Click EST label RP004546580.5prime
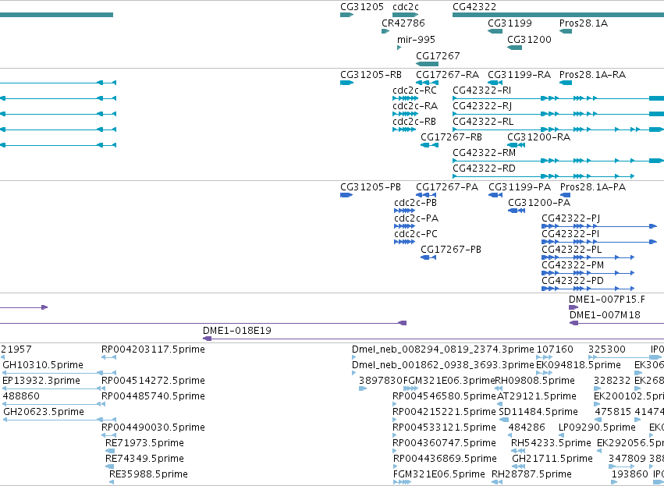Viewport: 664px width, 486px height. (444, 397)
